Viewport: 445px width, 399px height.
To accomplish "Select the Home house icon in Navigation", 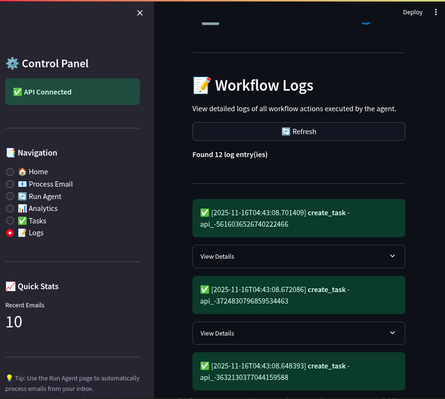I will coord(22,171).
